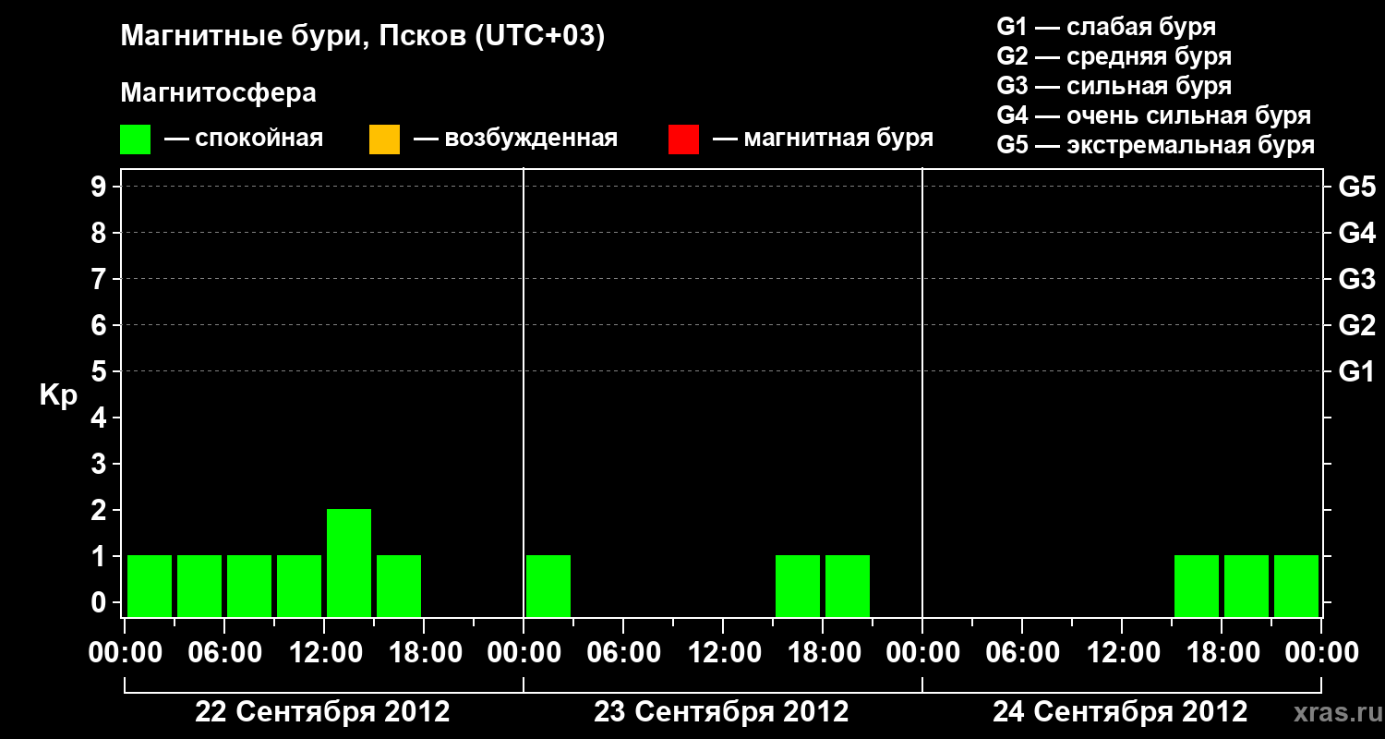Click legend line G3 — сильная буря
The image size is (1385, 739).
(1114, 85)
